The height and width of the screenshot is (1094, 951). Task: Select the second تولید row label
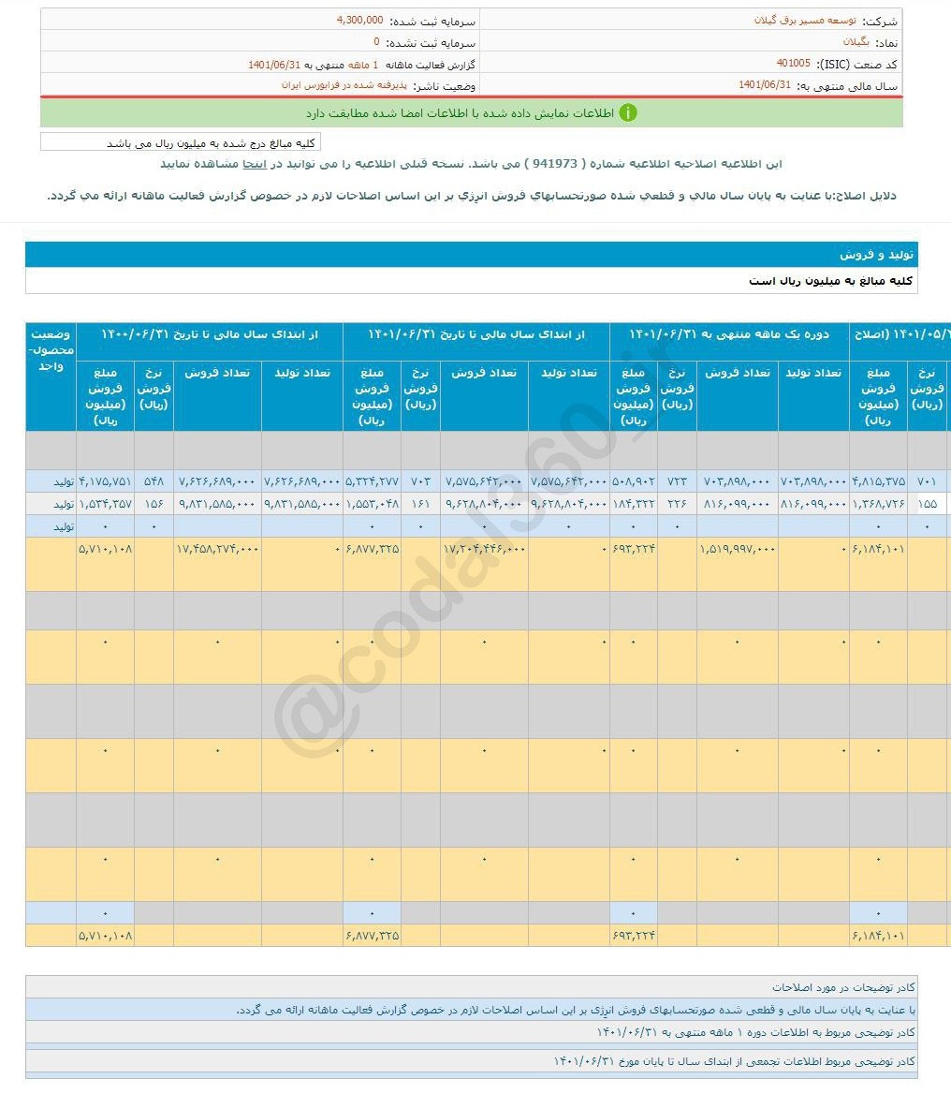[62, 504]
